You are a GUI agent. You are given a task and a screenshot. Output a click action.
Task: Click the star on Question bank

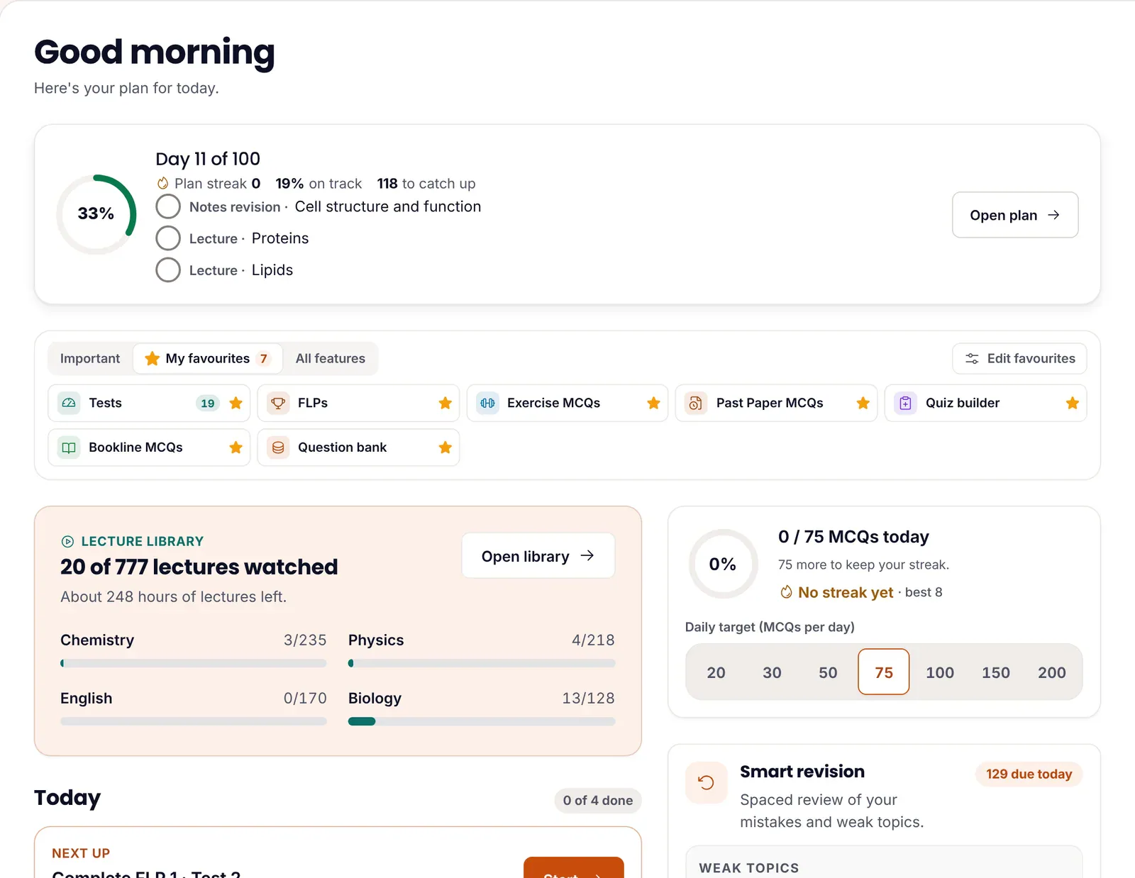(x=445, y=448)
